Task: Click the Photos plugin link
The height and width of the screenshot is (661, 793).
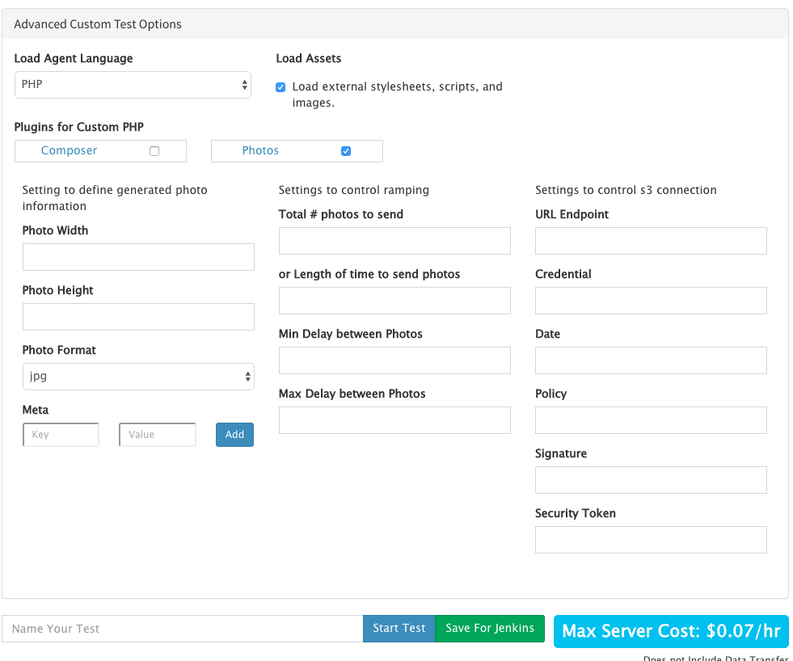Action: [260, 151]
